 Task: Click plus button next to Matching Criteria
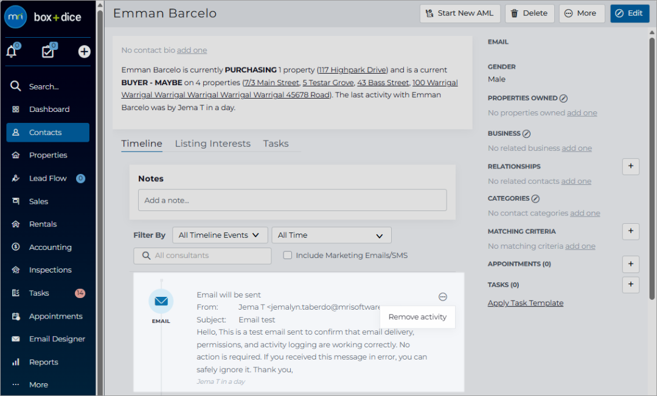631,231
